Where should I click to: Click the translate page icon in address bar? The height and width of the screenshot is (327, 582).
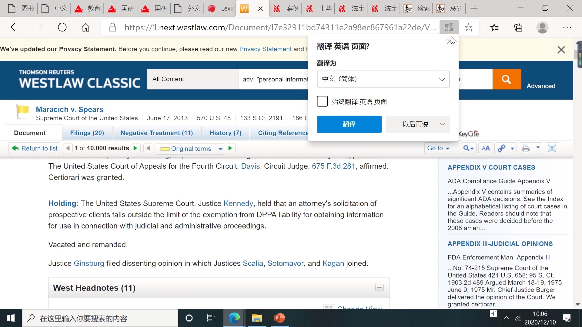click(x=449, y=28)
